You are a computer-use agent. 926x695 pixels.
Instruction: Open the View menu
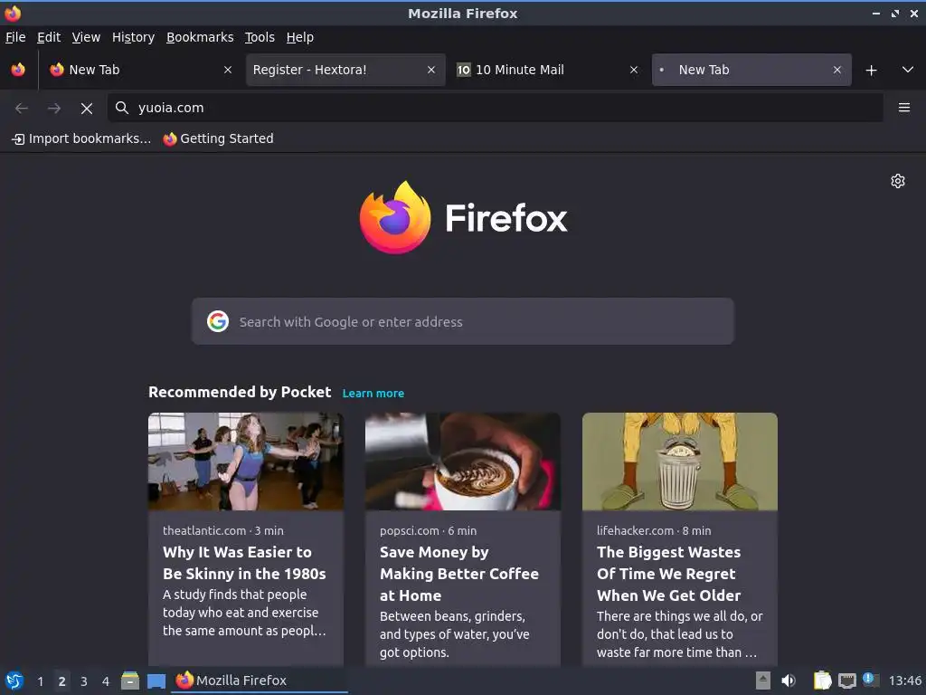pos(86,37)
